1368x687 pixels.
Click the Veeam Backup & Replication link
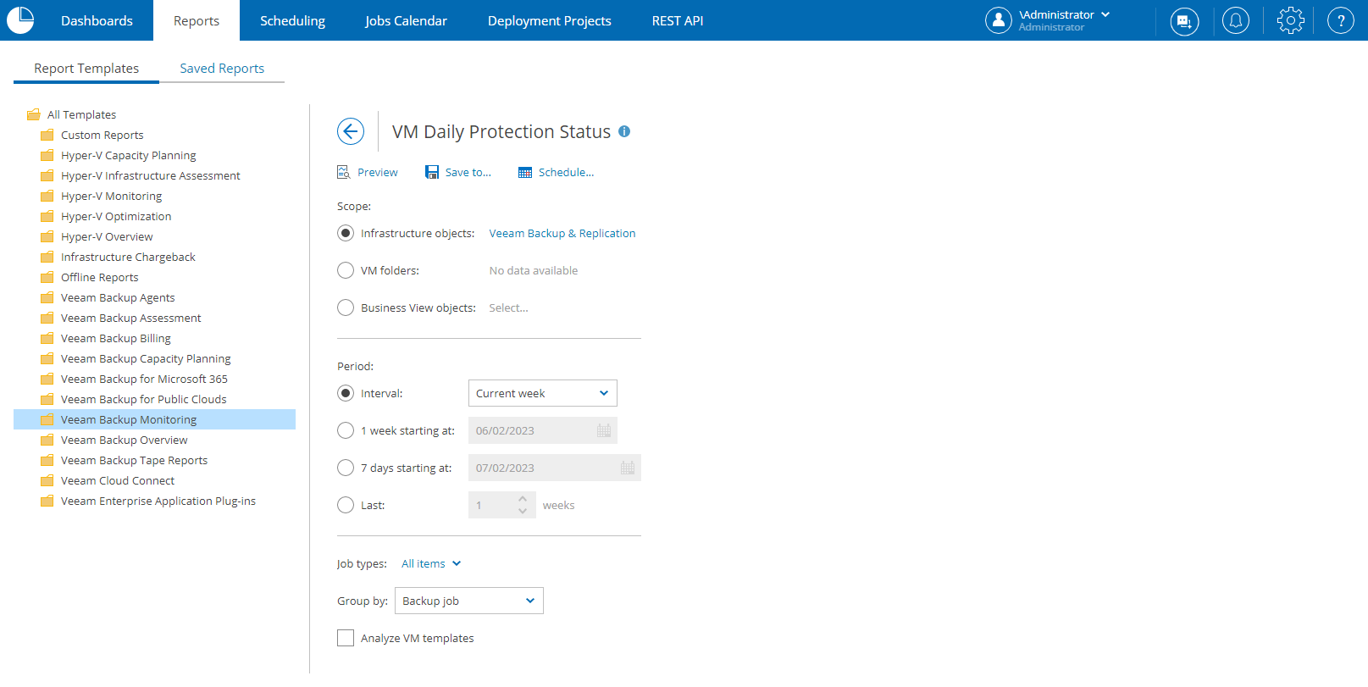point(562,233)
